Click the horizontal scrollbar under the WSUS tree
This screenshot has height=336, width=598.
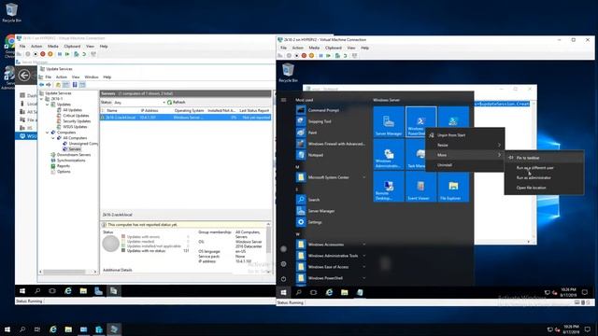[x=68, y=272]
